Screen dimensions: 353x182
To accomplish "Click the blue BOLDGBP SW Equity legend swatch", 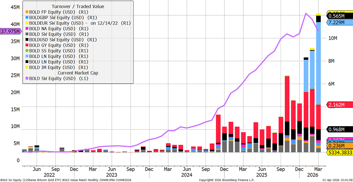I will (x=26, y=18).
